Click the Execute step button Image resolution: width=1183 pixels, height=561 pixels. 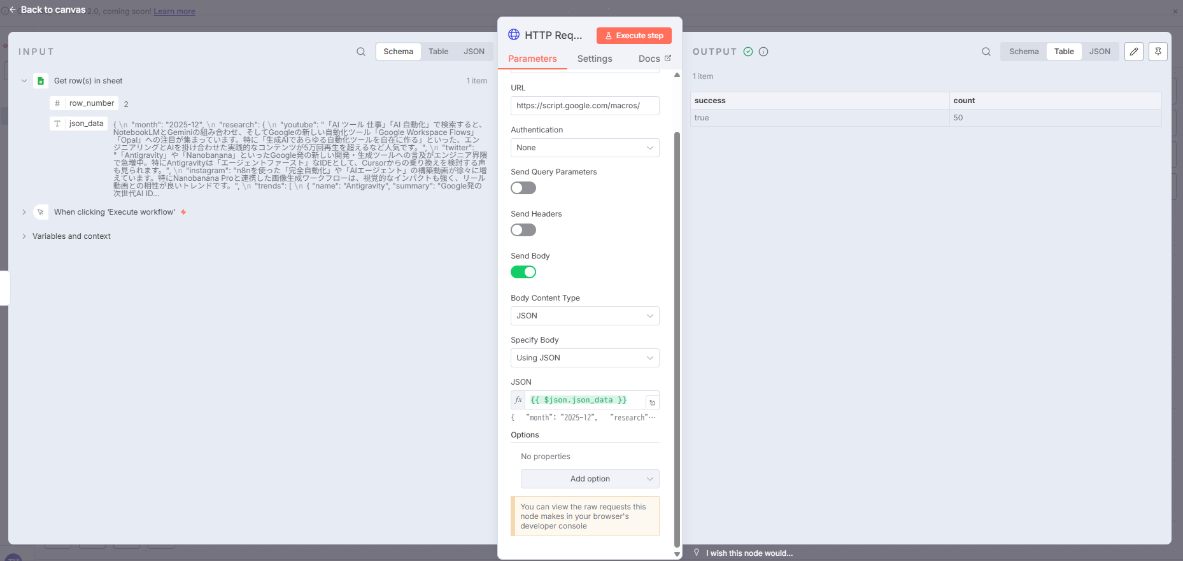pos(634,36)
